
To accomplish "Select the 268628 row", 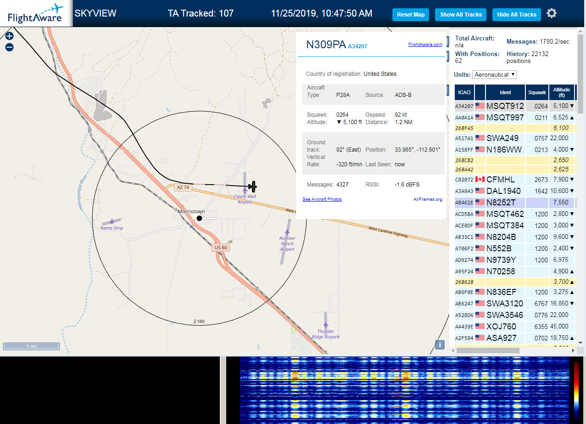I will tap(515, 282).
